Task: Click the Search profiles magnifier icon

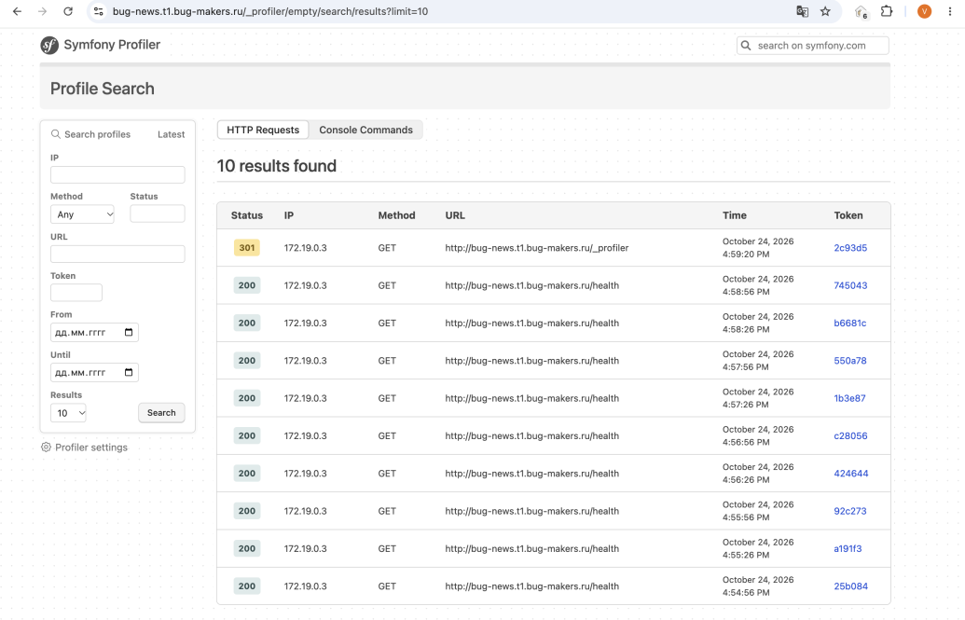Action: [x=55, y=134]
